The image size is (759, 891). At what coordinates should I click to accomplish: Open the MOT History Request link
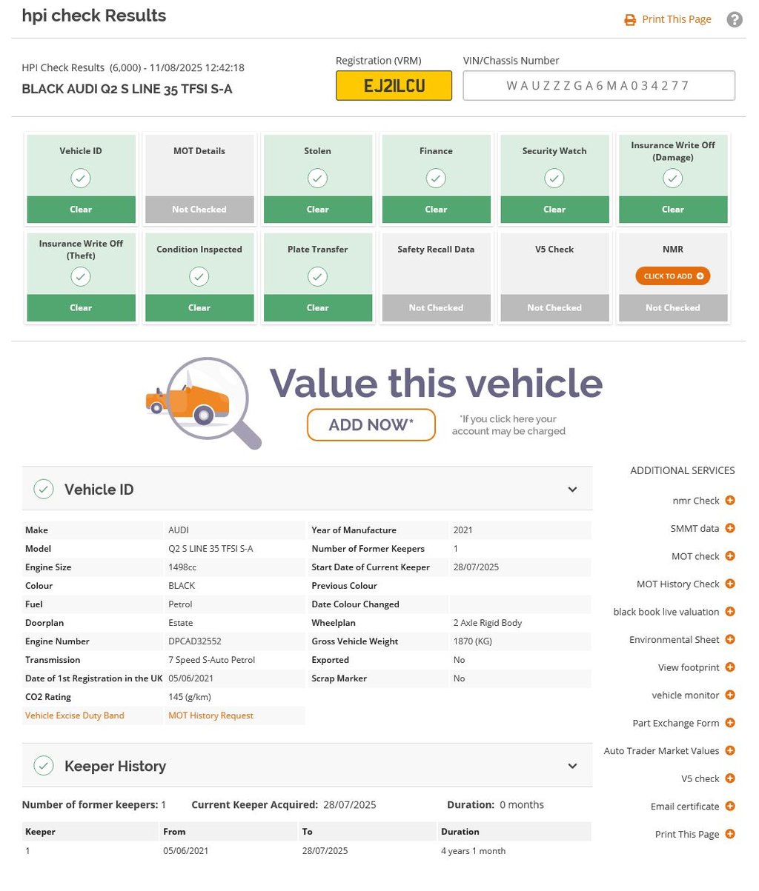tap(211, 715)
